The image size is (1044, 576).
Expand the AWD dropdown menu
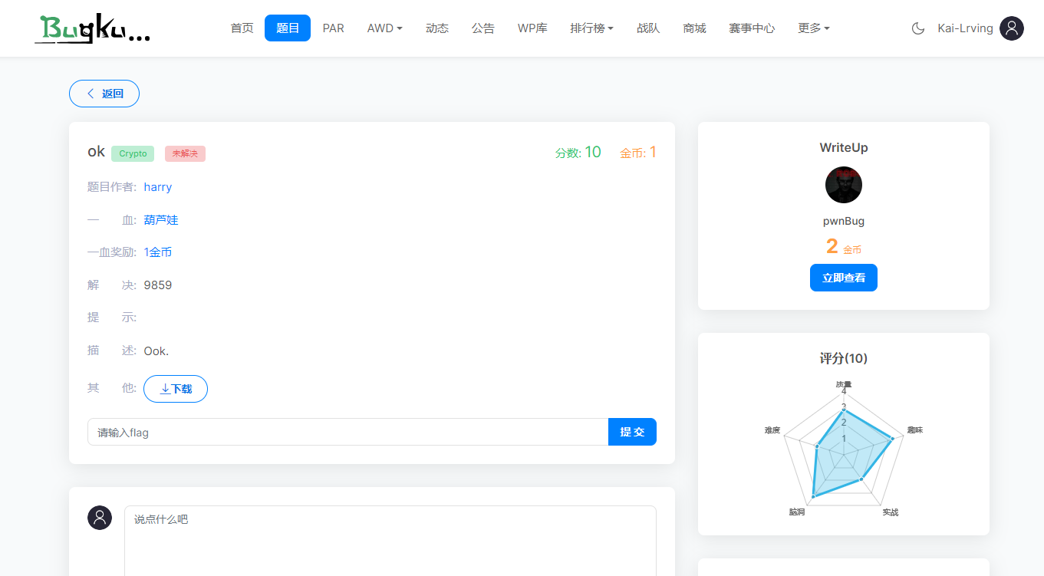[x=384, y=28]
